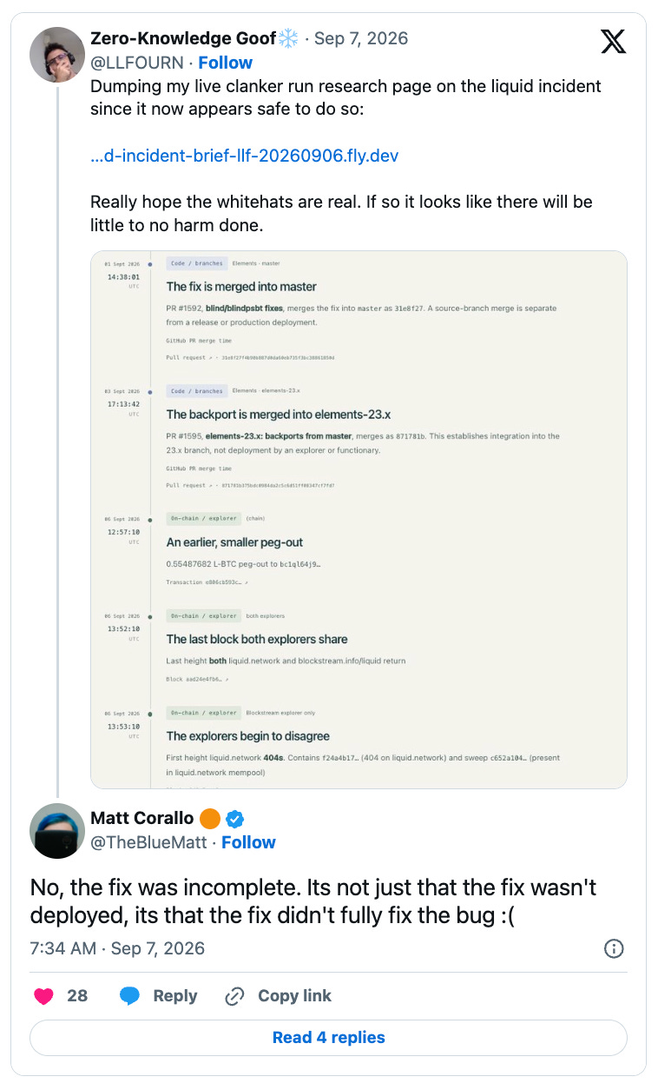Click the Copy link text
This screenshot has height=1090, width=658.
294,996
